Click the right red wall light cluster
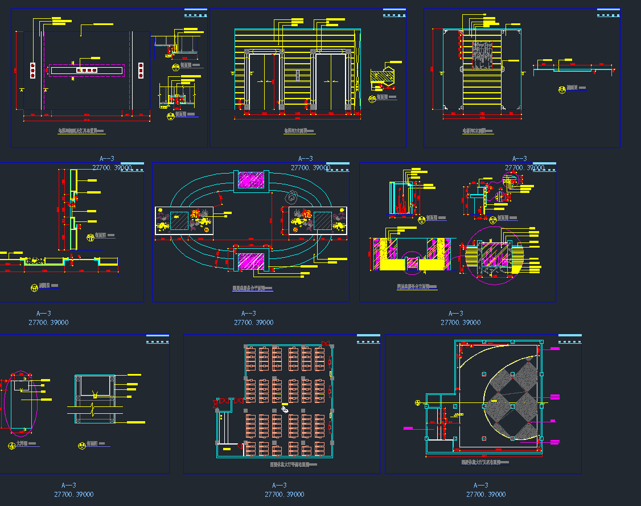The image size is (641, 506). coord(141,70)
